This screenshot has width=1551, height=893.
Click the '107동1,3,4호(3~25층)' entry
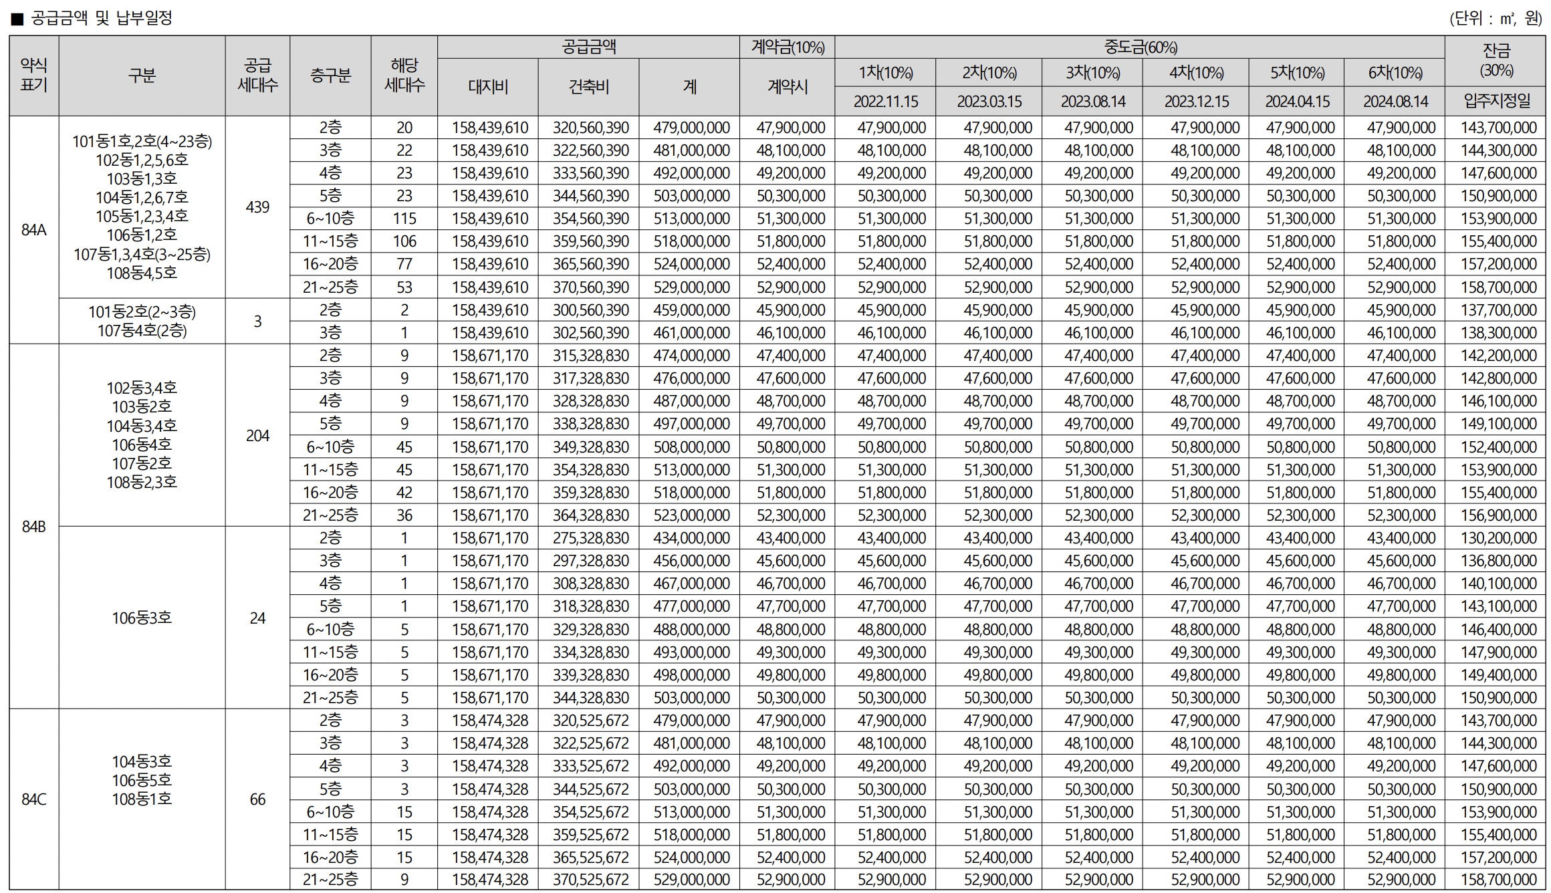[x=142, y=255]
